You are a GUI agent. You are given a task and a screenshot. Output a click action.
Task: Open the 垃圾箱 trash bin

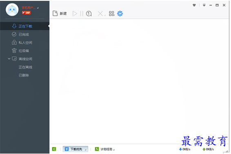pyautogui.click(x=25, y=51)
